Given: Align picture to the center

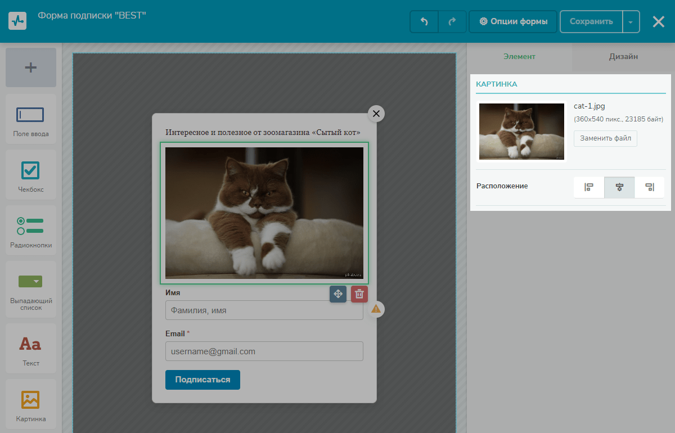Looking at the screenshot, I should tap(619, 187).
